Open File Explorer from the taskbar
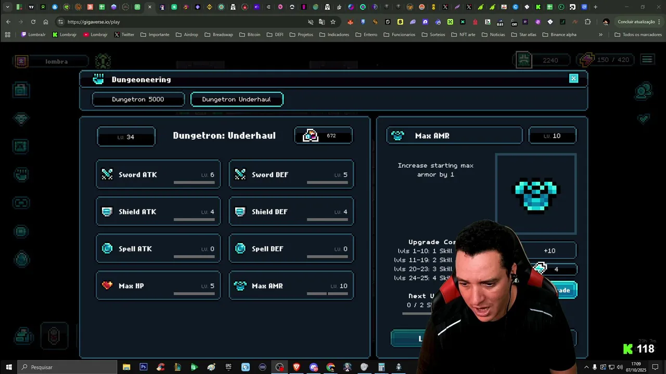This screenshot has height=374, width=666. click(126, 367)
